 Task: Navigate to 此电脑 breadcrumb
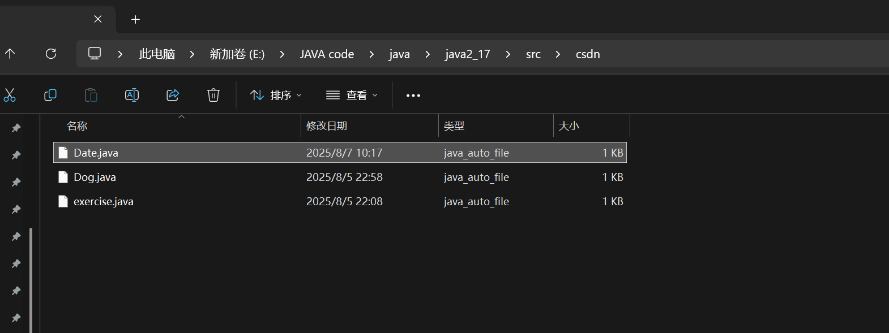157,54
